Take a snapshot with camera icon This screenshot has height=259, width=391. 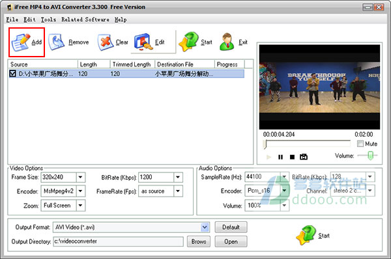point(304,157)
